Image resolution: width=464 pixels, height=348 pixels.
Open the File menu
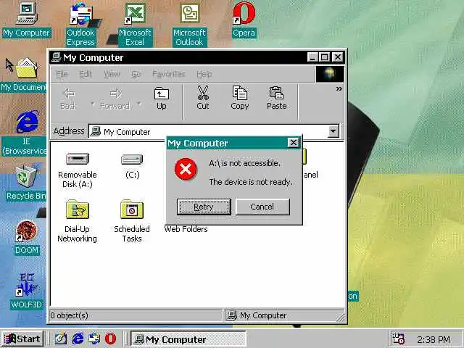62,74
